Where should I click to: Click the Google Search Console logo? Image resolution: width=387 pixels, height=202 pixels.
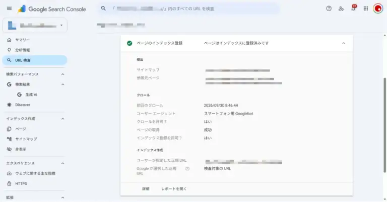[x=52, y=9]
